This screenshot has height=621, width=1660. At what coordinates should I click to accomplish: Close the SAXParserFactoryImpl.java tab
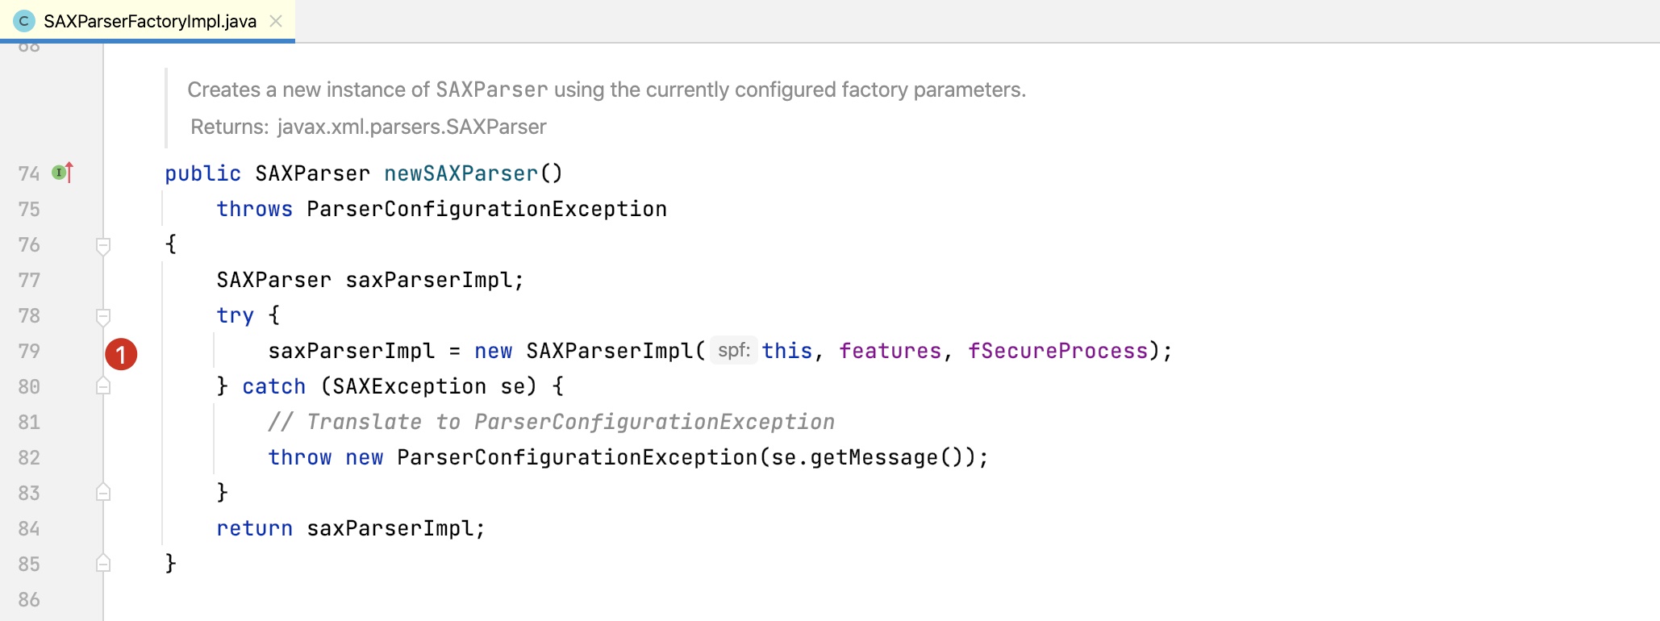pos(276,21)
